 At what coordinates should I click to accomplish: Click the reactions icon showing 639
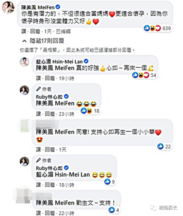click(157, 28)
